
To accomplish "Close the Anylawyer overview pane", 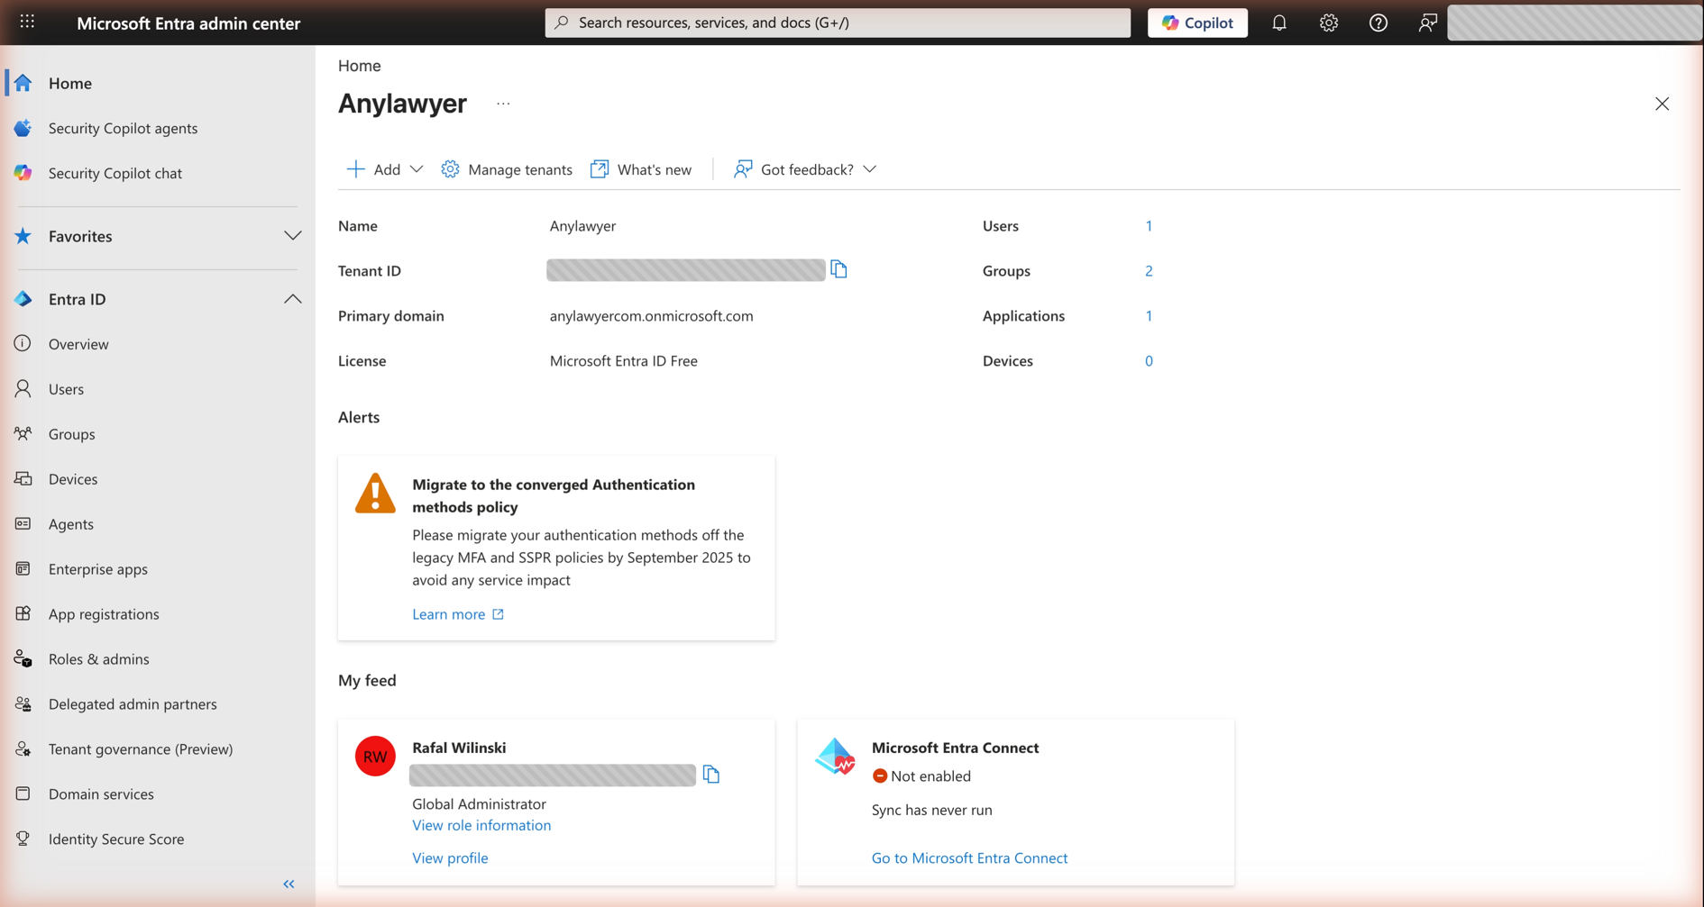I will tap(1662, 104).
